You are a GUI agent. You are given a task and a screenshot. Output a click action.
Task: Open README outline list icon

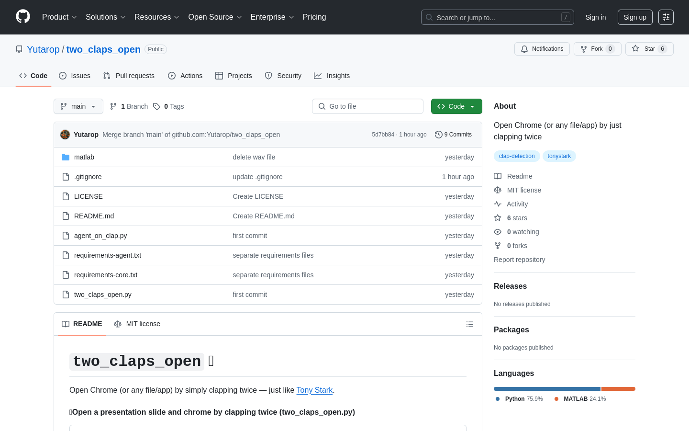[470, 324]
